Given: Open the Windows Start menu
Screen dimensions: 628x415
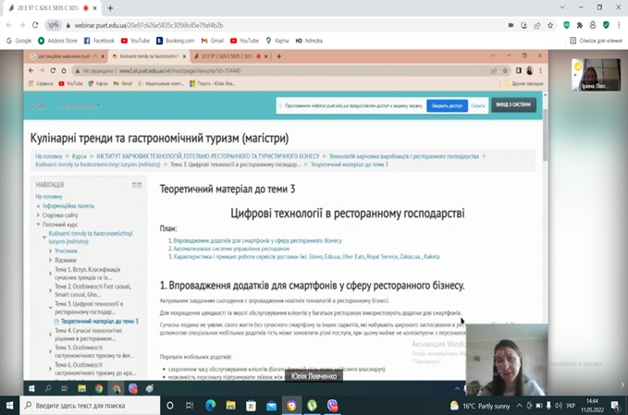Looking at the screenshot, I should (9, 406).
